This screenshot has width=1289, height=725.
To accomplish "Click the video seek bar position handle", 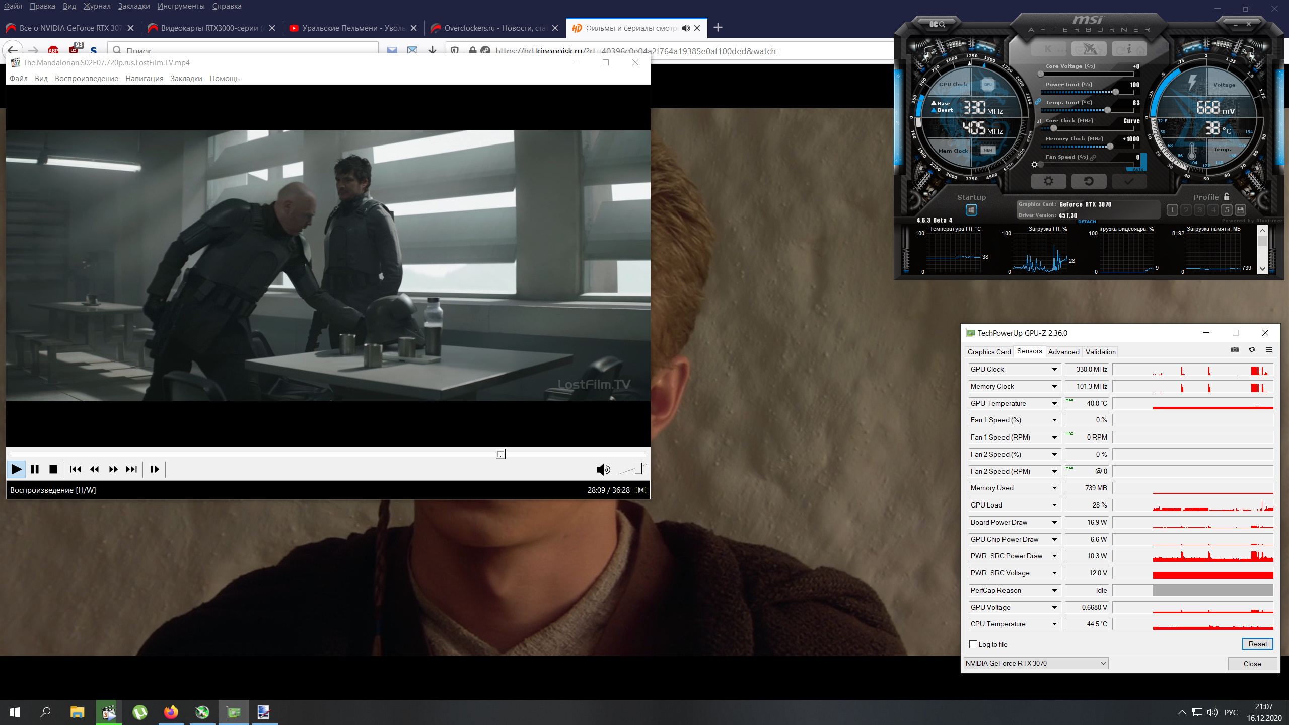I will (x=500, y=454).
